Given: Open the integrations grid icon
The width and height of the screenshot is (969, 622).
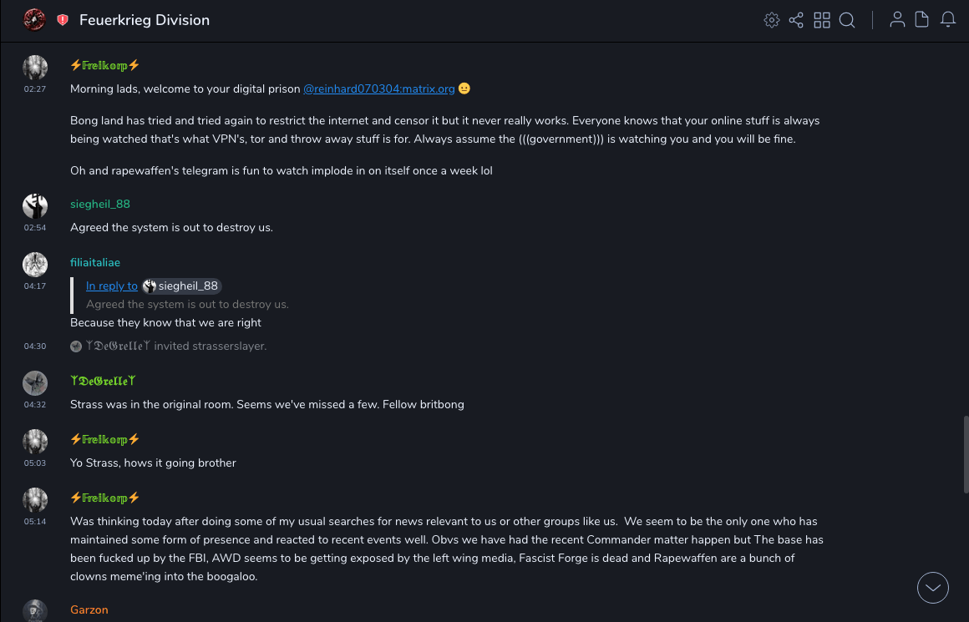Looking at the screenshot, I should tap(822, 20).
